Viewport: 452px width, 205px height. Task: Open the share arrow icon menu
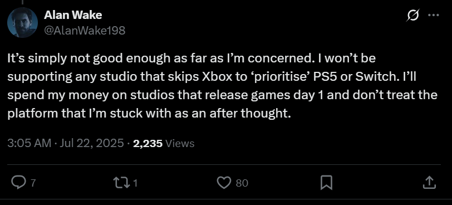[429, 183]
